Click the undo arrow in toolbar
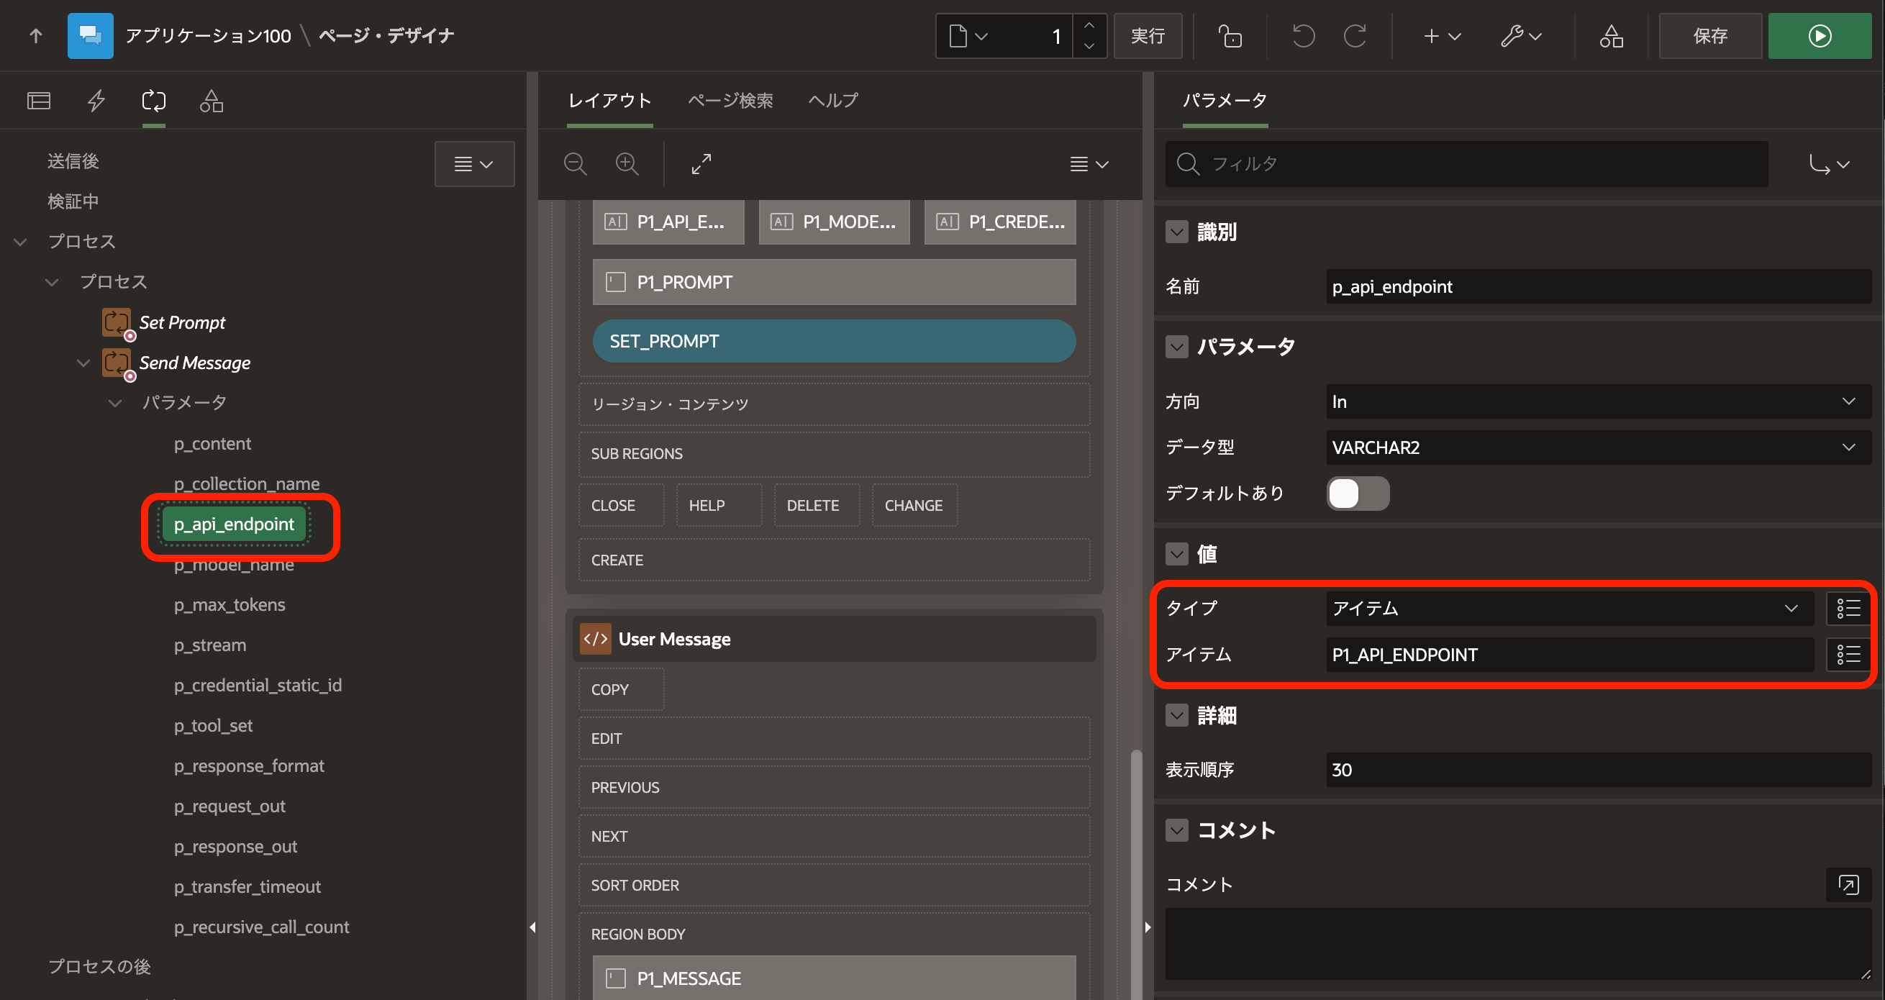This screenshot has width=1885, height=1000. (1302, 36)
